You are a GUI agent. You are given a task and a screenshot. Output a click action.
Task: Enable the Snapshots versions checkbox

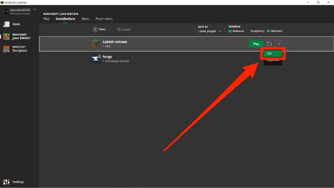pos(248,31)
